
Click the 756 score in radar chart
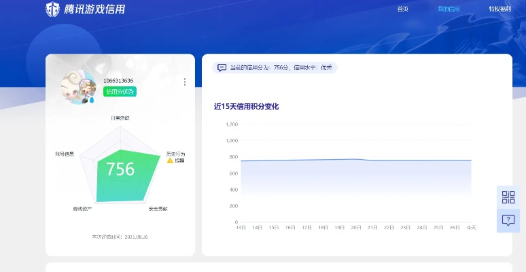coord(120,169)
